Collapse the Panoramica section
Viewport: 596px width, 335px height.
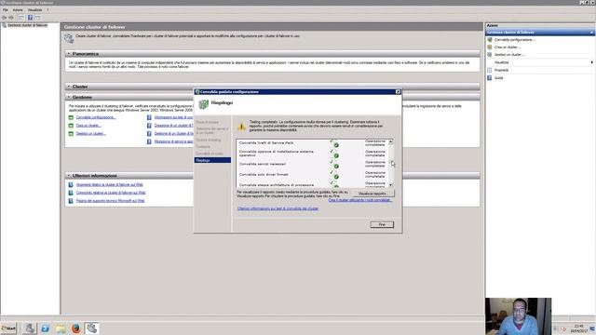click(x=69, y=54)
